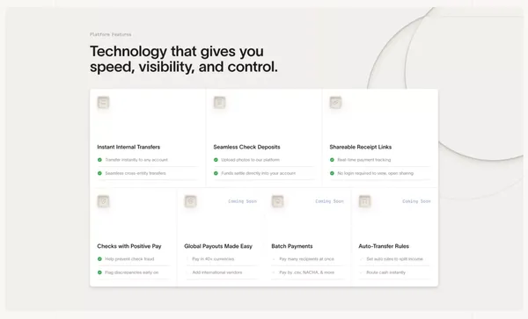Select the 'Instant Internal Transfers' title

[x=128, y=147]
